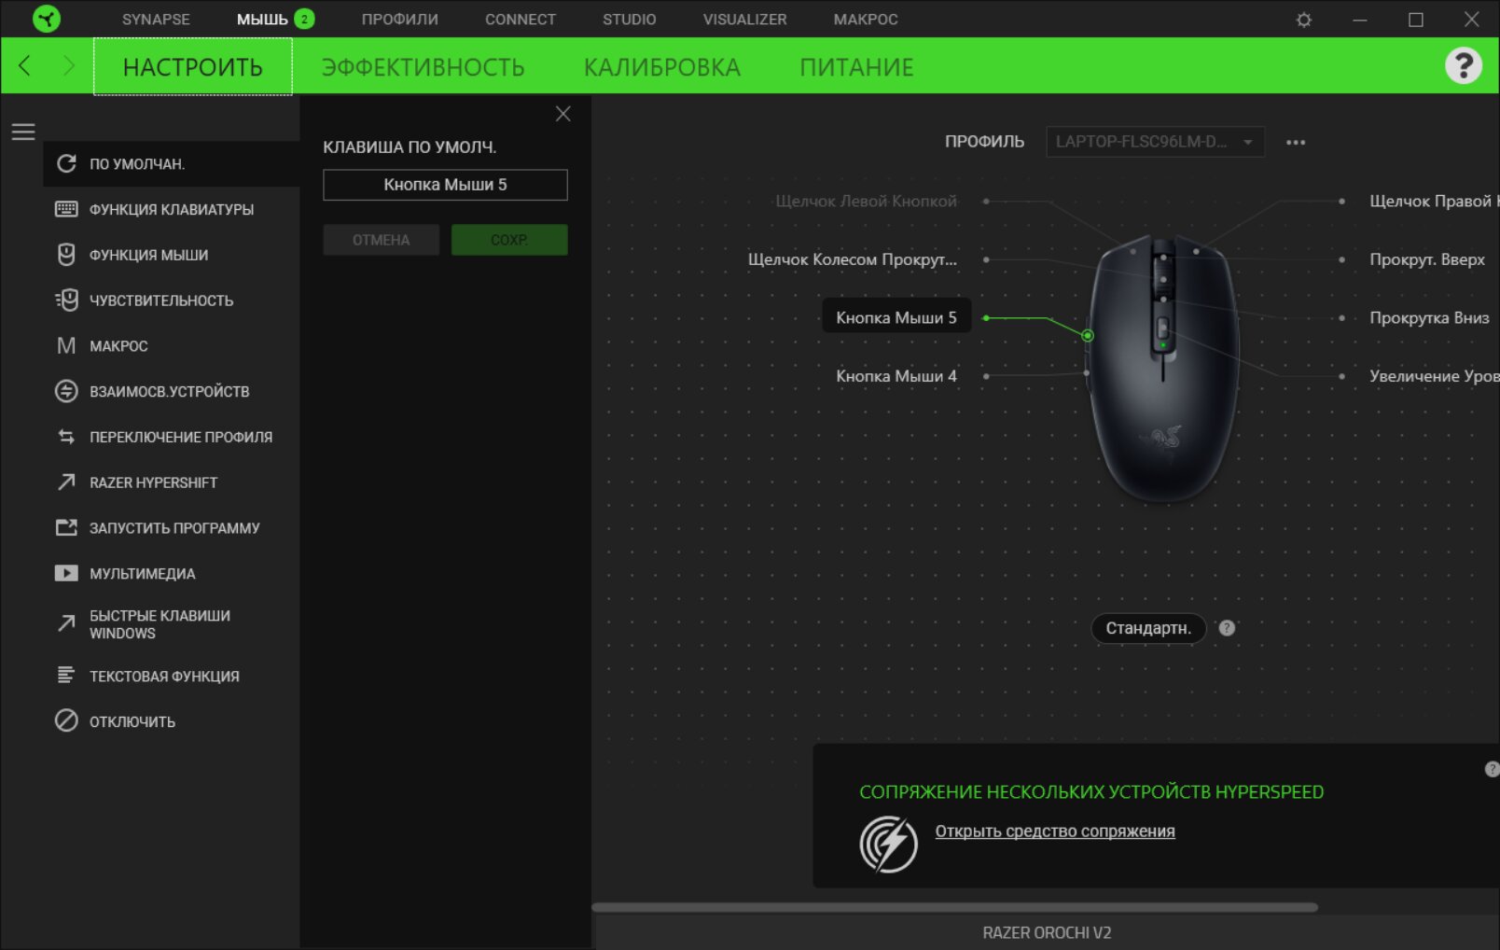
Task: Click the keyboard function icon
Action: tap(66, 209)
